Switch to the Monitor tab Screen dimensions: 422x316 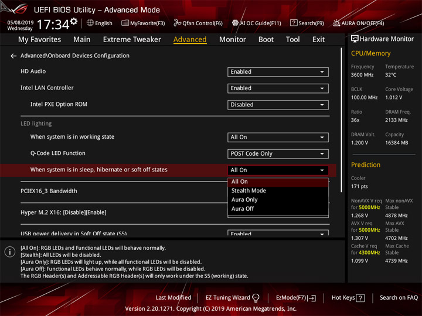click(x=233, y=40)
